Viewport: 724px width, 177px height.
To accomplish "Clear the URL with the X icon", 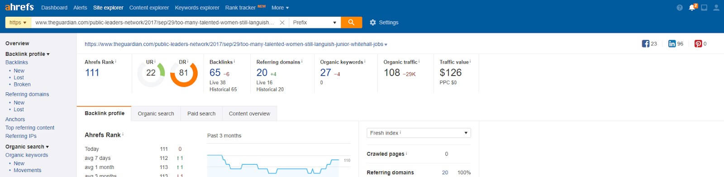I will point(282,23).
